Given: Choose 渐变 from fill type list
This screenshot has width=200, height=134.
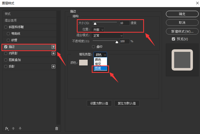Looking at the screenshot, I should 101,64.
